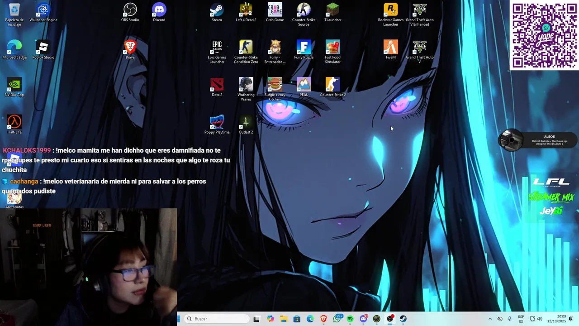Open the Epic Games Launcher icon

217,52
